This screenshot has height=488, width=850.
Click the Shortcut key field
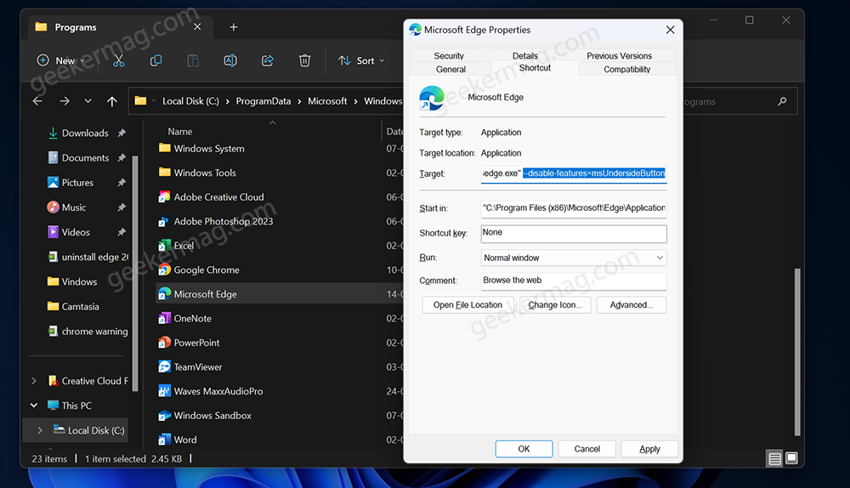pyautogui.click(x=574, y=233)
